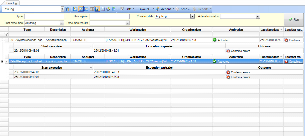The height and width of the screenshot is (136, 305).
Task: Toggle the filter row toolbar icon
Action: 81,9
